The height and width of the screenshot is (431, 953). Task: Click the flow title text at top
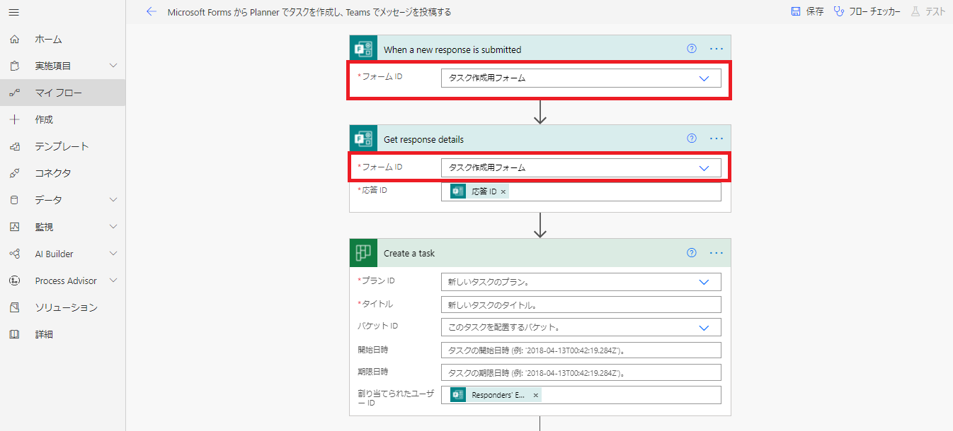tap(309, 12)
